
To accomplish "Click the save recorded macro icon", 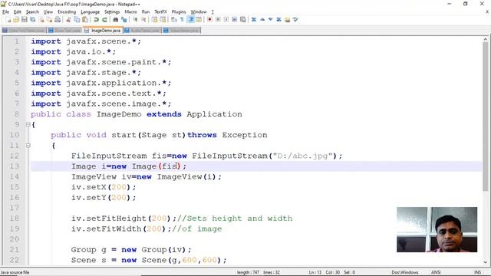I will (242, 20).
